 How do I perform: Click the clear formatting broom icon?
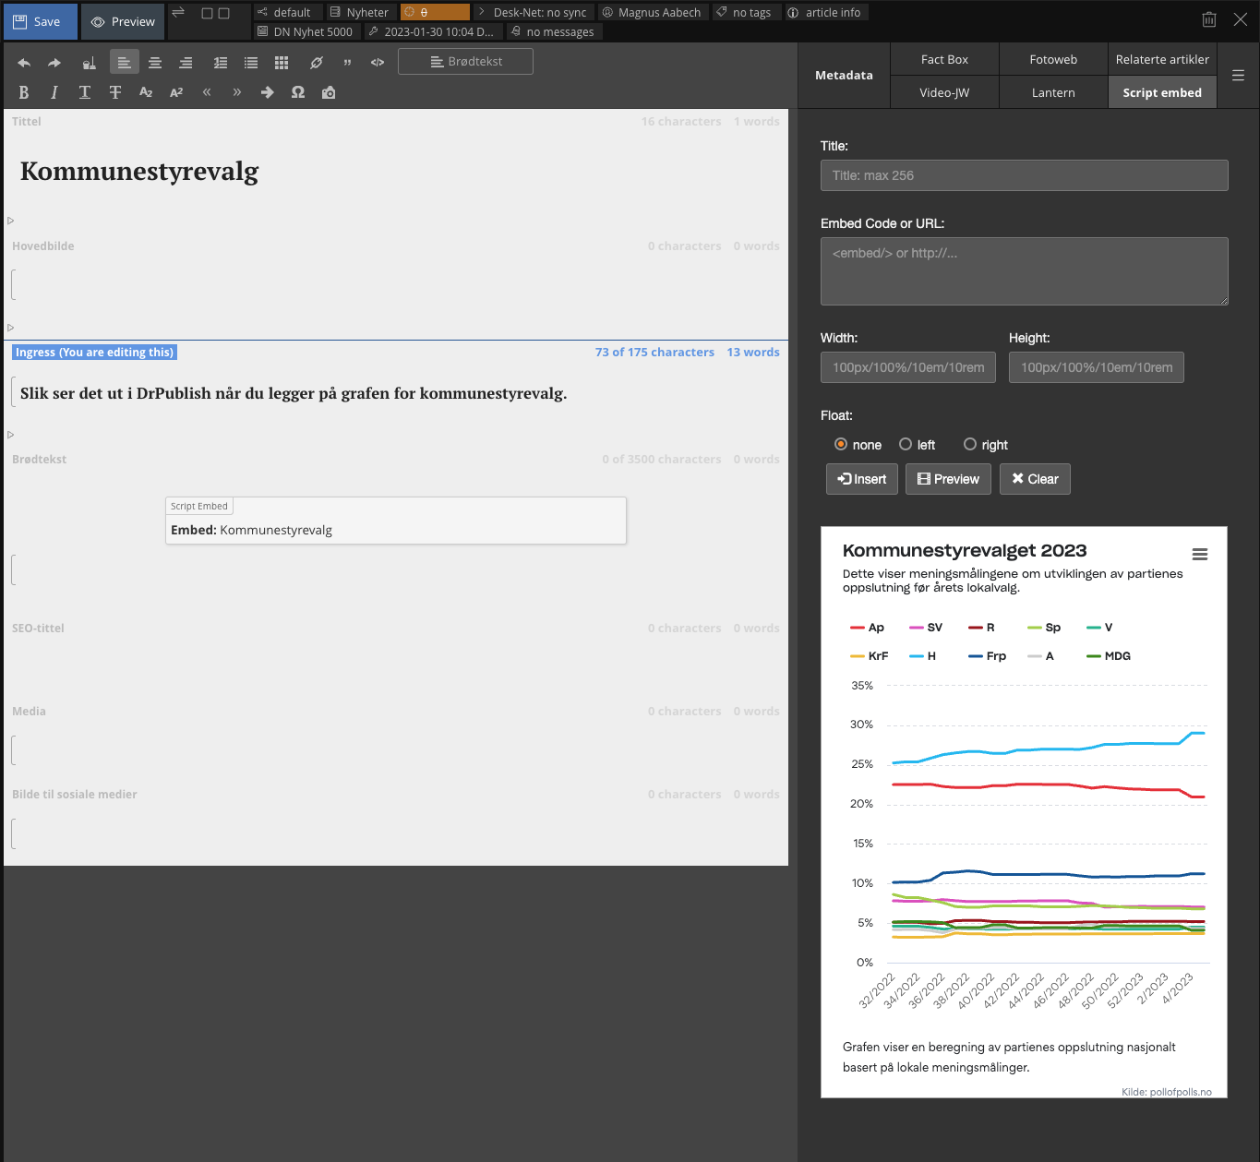89,63
